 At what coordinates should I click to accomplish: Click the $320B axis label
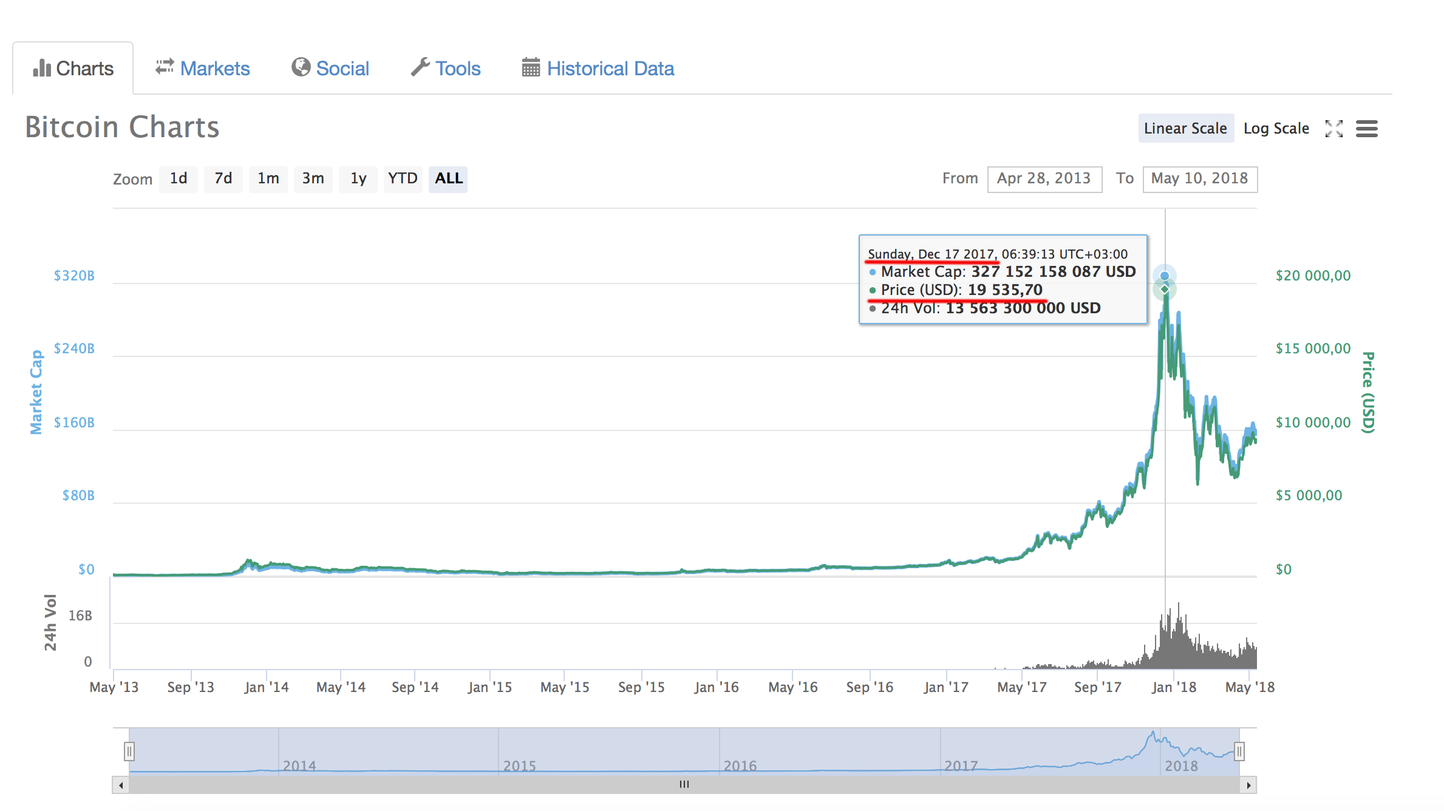click(74, 276)
